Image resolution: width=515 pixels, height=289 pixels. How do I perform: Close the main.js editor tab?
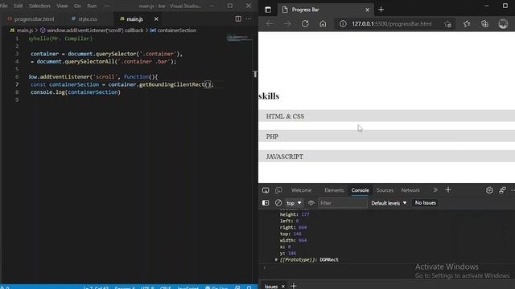point(156,19)
